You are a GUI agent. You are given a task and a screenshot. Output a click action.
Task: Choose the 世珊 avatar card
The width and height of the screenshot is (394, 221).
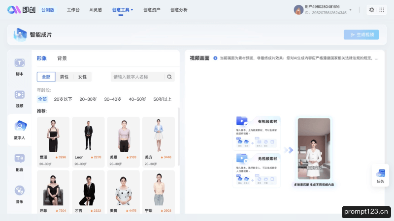point(53,142)
